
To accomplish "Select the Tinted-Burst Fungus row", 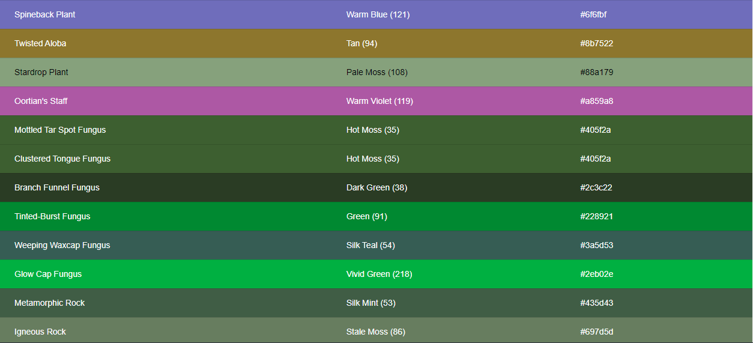I will [x=376, y=216].
